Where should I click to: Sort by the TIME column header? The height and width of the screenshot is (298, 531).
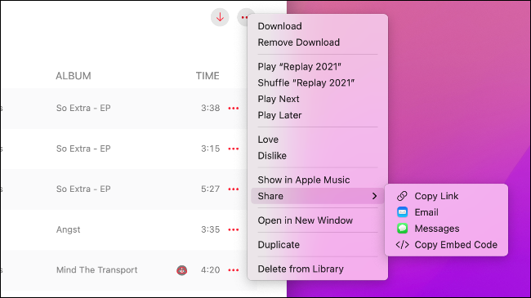[x=207, y=76]
